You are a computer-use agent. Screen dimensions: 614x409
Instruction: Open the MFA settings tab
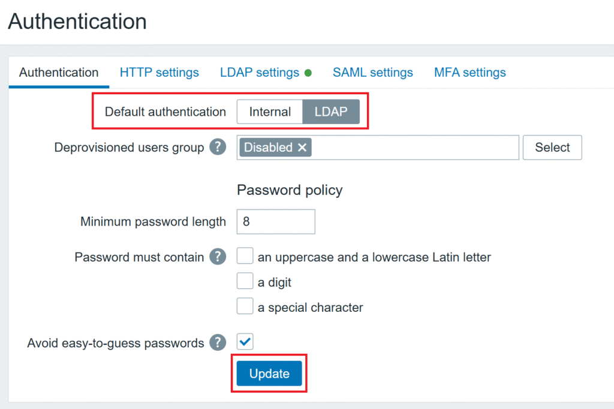click(x=469, y=72)
